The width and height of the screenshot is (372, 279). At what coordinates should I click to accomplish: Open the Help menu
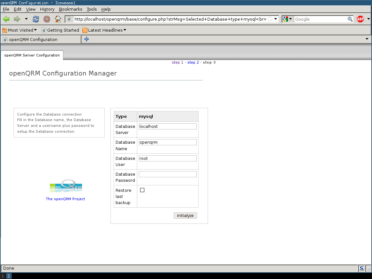tap(106, 9)
